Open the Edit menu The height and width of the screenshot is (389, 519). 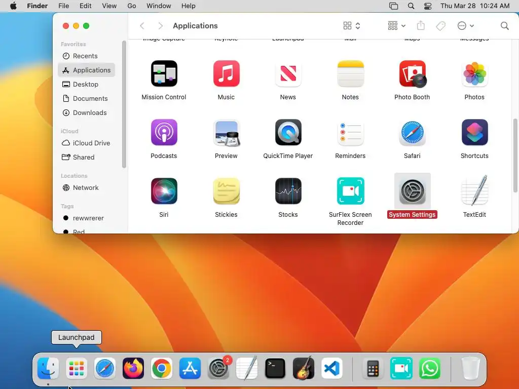(85, 6)
